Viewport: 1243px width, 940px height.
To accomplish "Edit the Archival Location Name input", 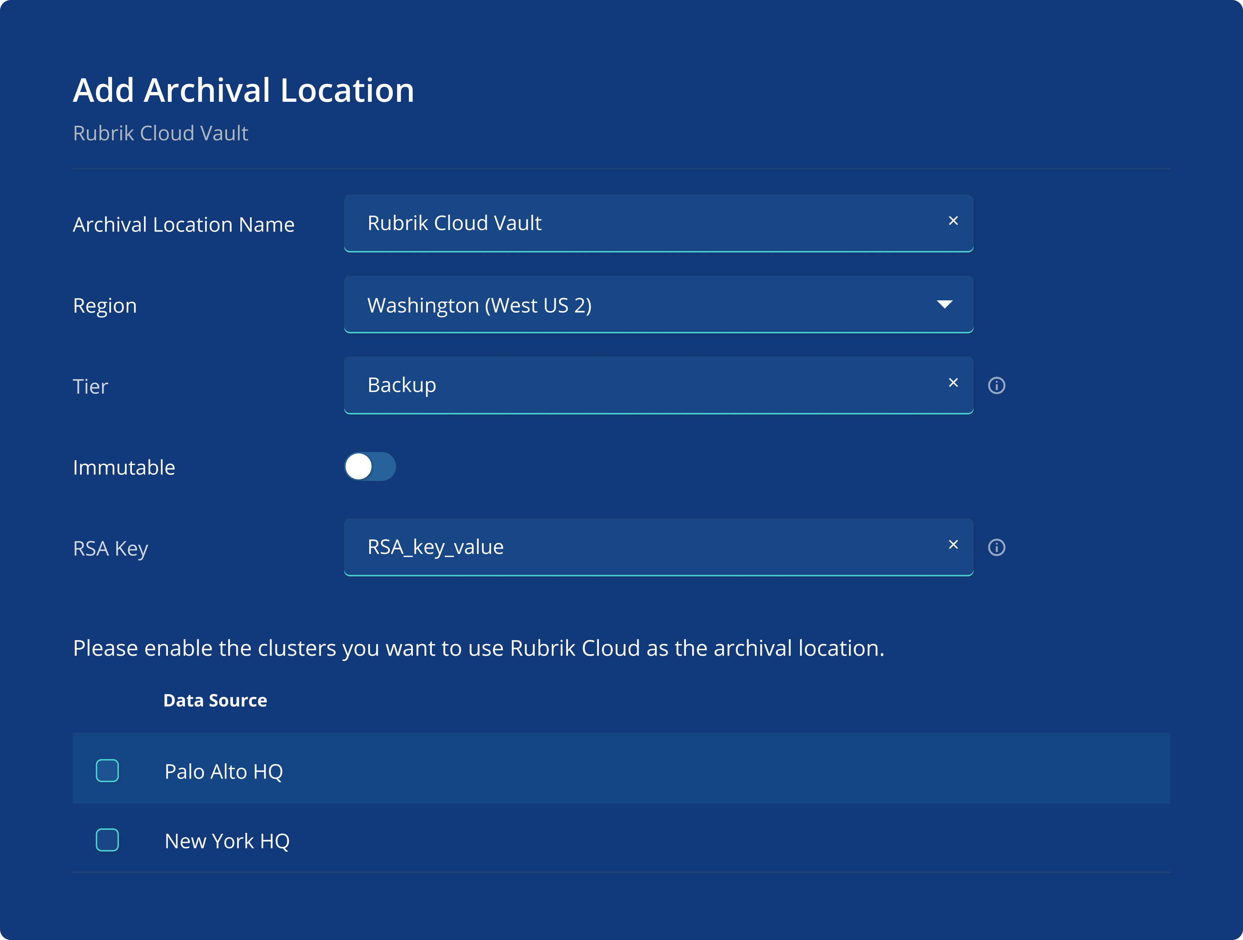I will pyautogui.click(x=659, y=224).
